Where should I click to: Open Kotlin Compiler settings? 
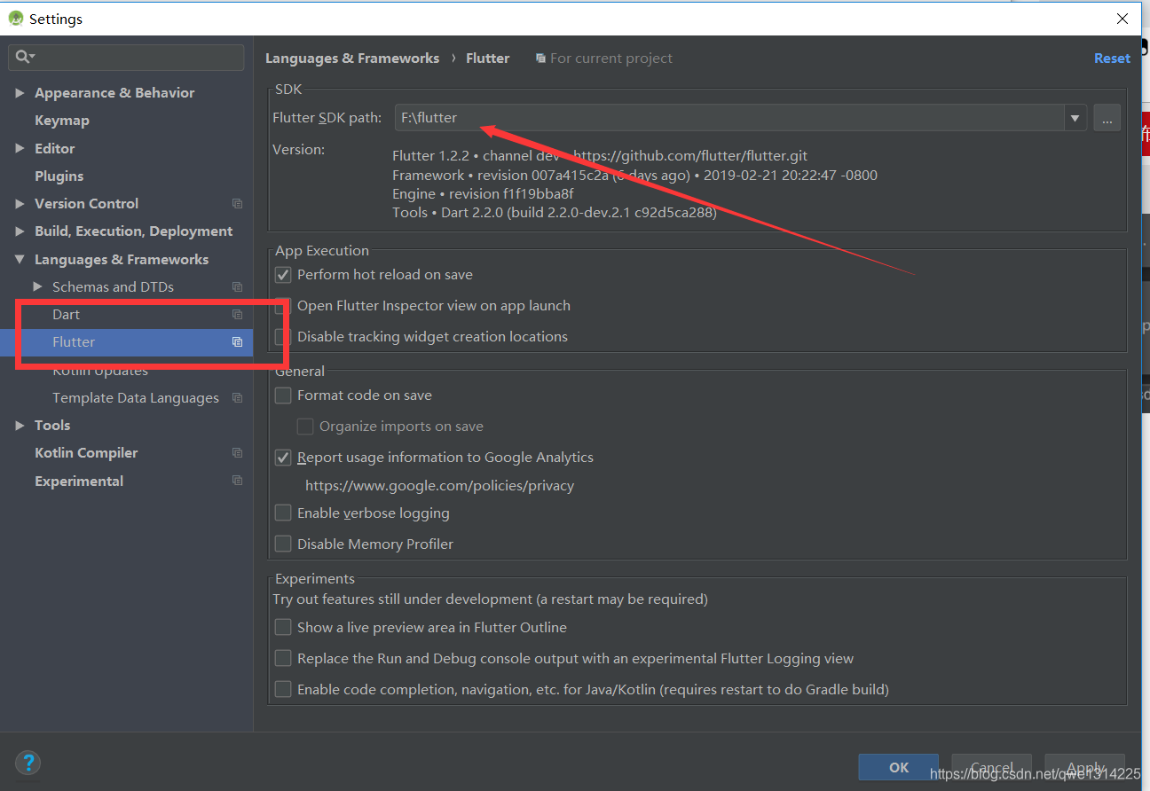coord(86,453)
